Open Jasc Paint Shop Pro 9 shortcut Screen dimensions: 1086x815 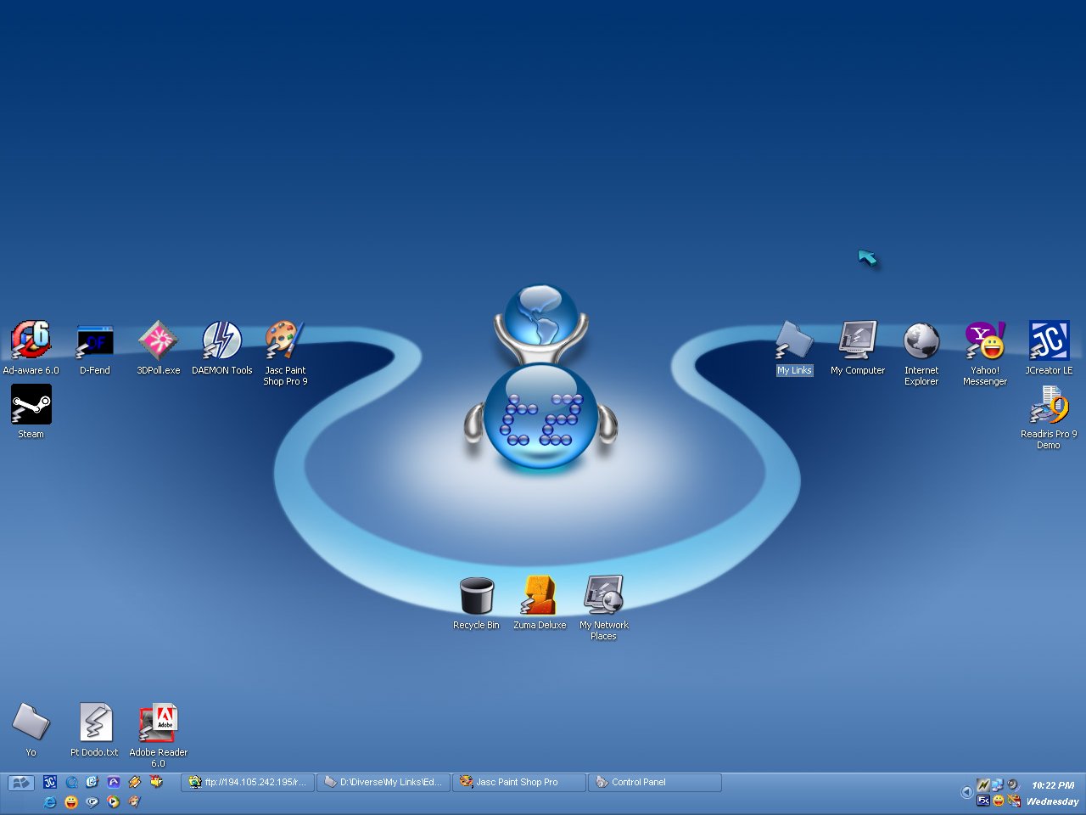pos(285,341)
